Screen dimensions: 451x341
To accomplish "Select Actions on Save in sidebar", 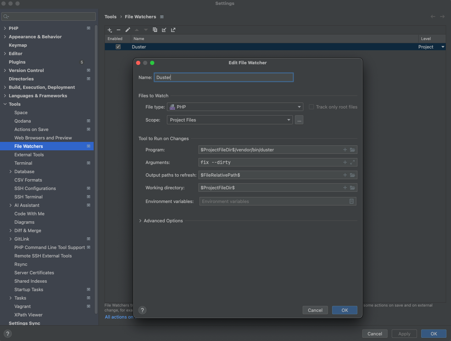I will tap(31, 129).
